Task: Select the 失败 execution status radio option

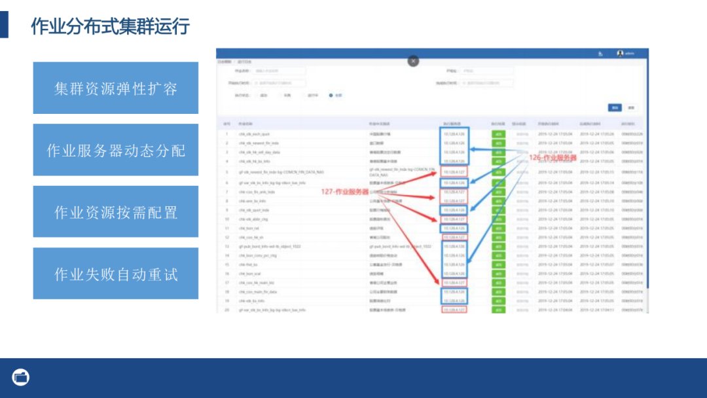Action: click(285, 96)
